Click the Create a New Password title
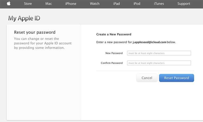Viewport: 203px width, 122px height. pyautogui.click(x=114, y=34)
